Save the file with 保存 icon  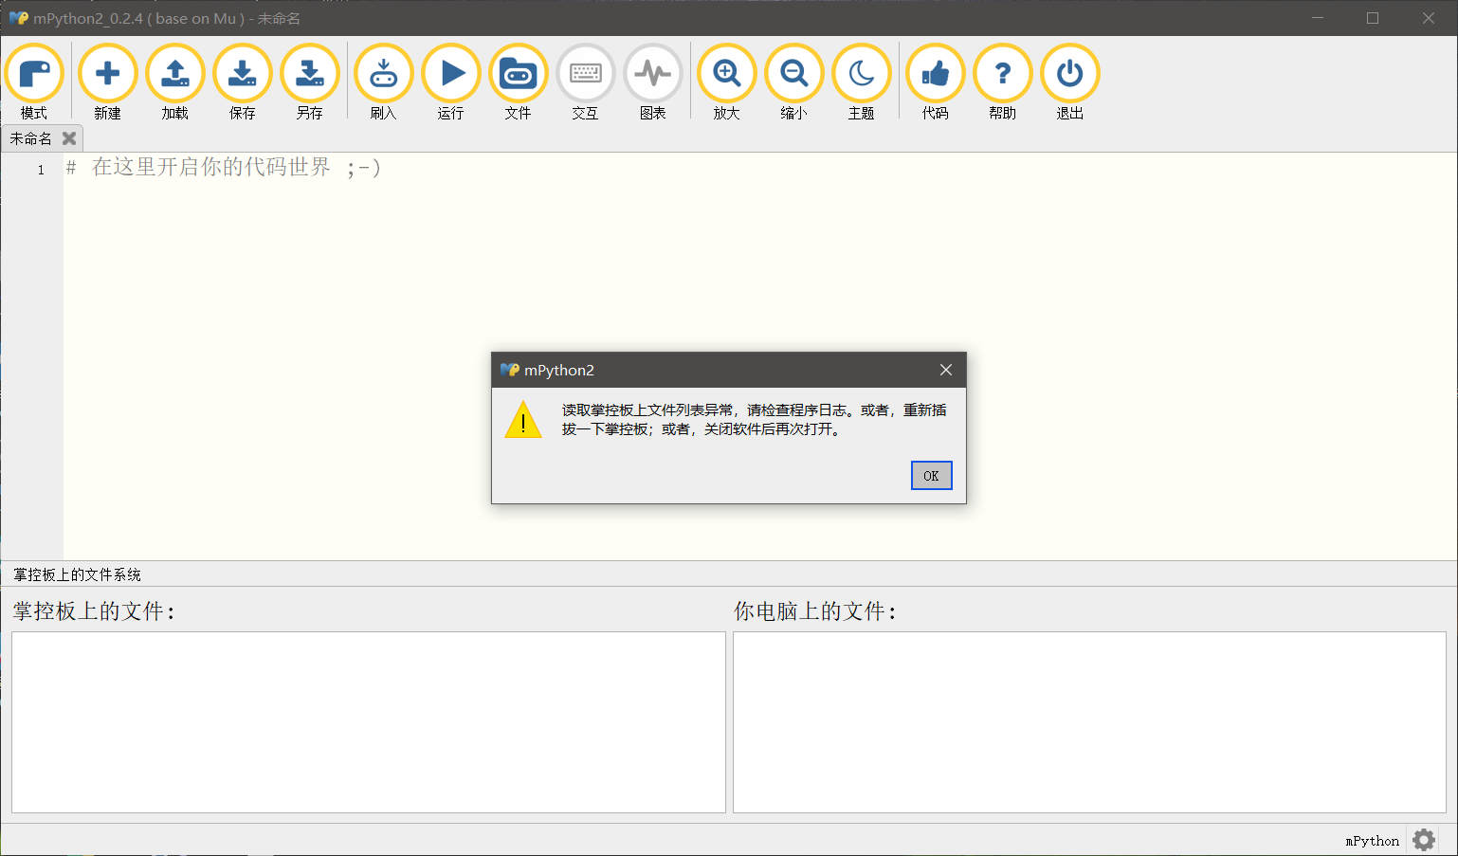point(243,74)
